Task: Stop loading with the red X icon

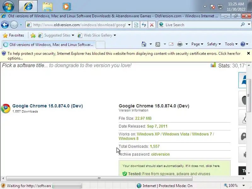Action: [x=152, y=25]
